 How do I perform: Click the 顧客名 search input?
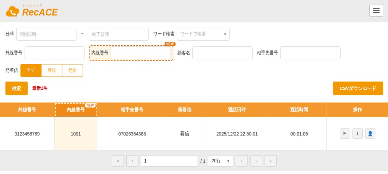(222, 53)
